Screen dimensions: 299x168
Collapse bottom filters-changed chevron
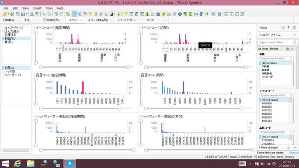click(295, 147)
